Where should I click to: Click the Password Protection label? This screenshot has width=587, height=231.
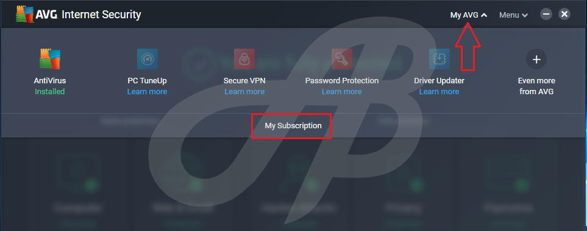tap(342, 81)
